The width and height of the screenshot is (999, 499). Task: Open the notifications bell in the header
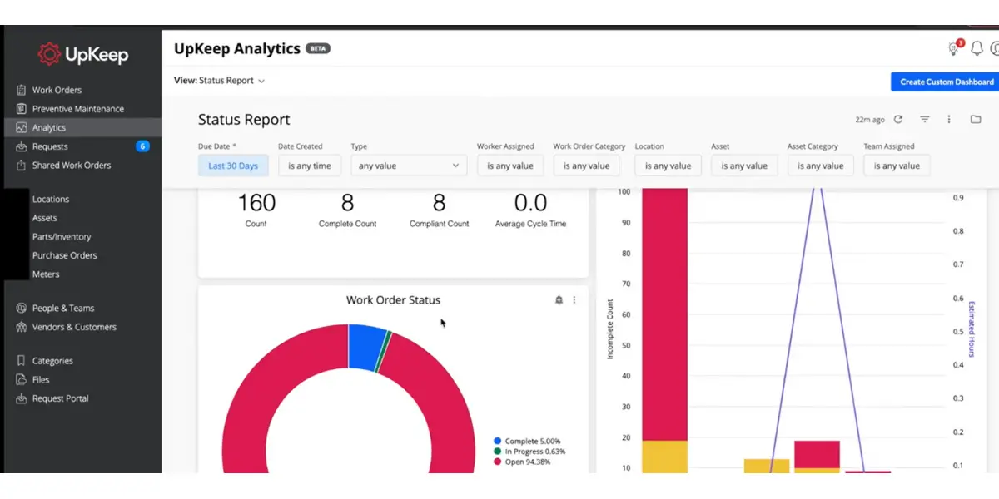pos(977,48)
